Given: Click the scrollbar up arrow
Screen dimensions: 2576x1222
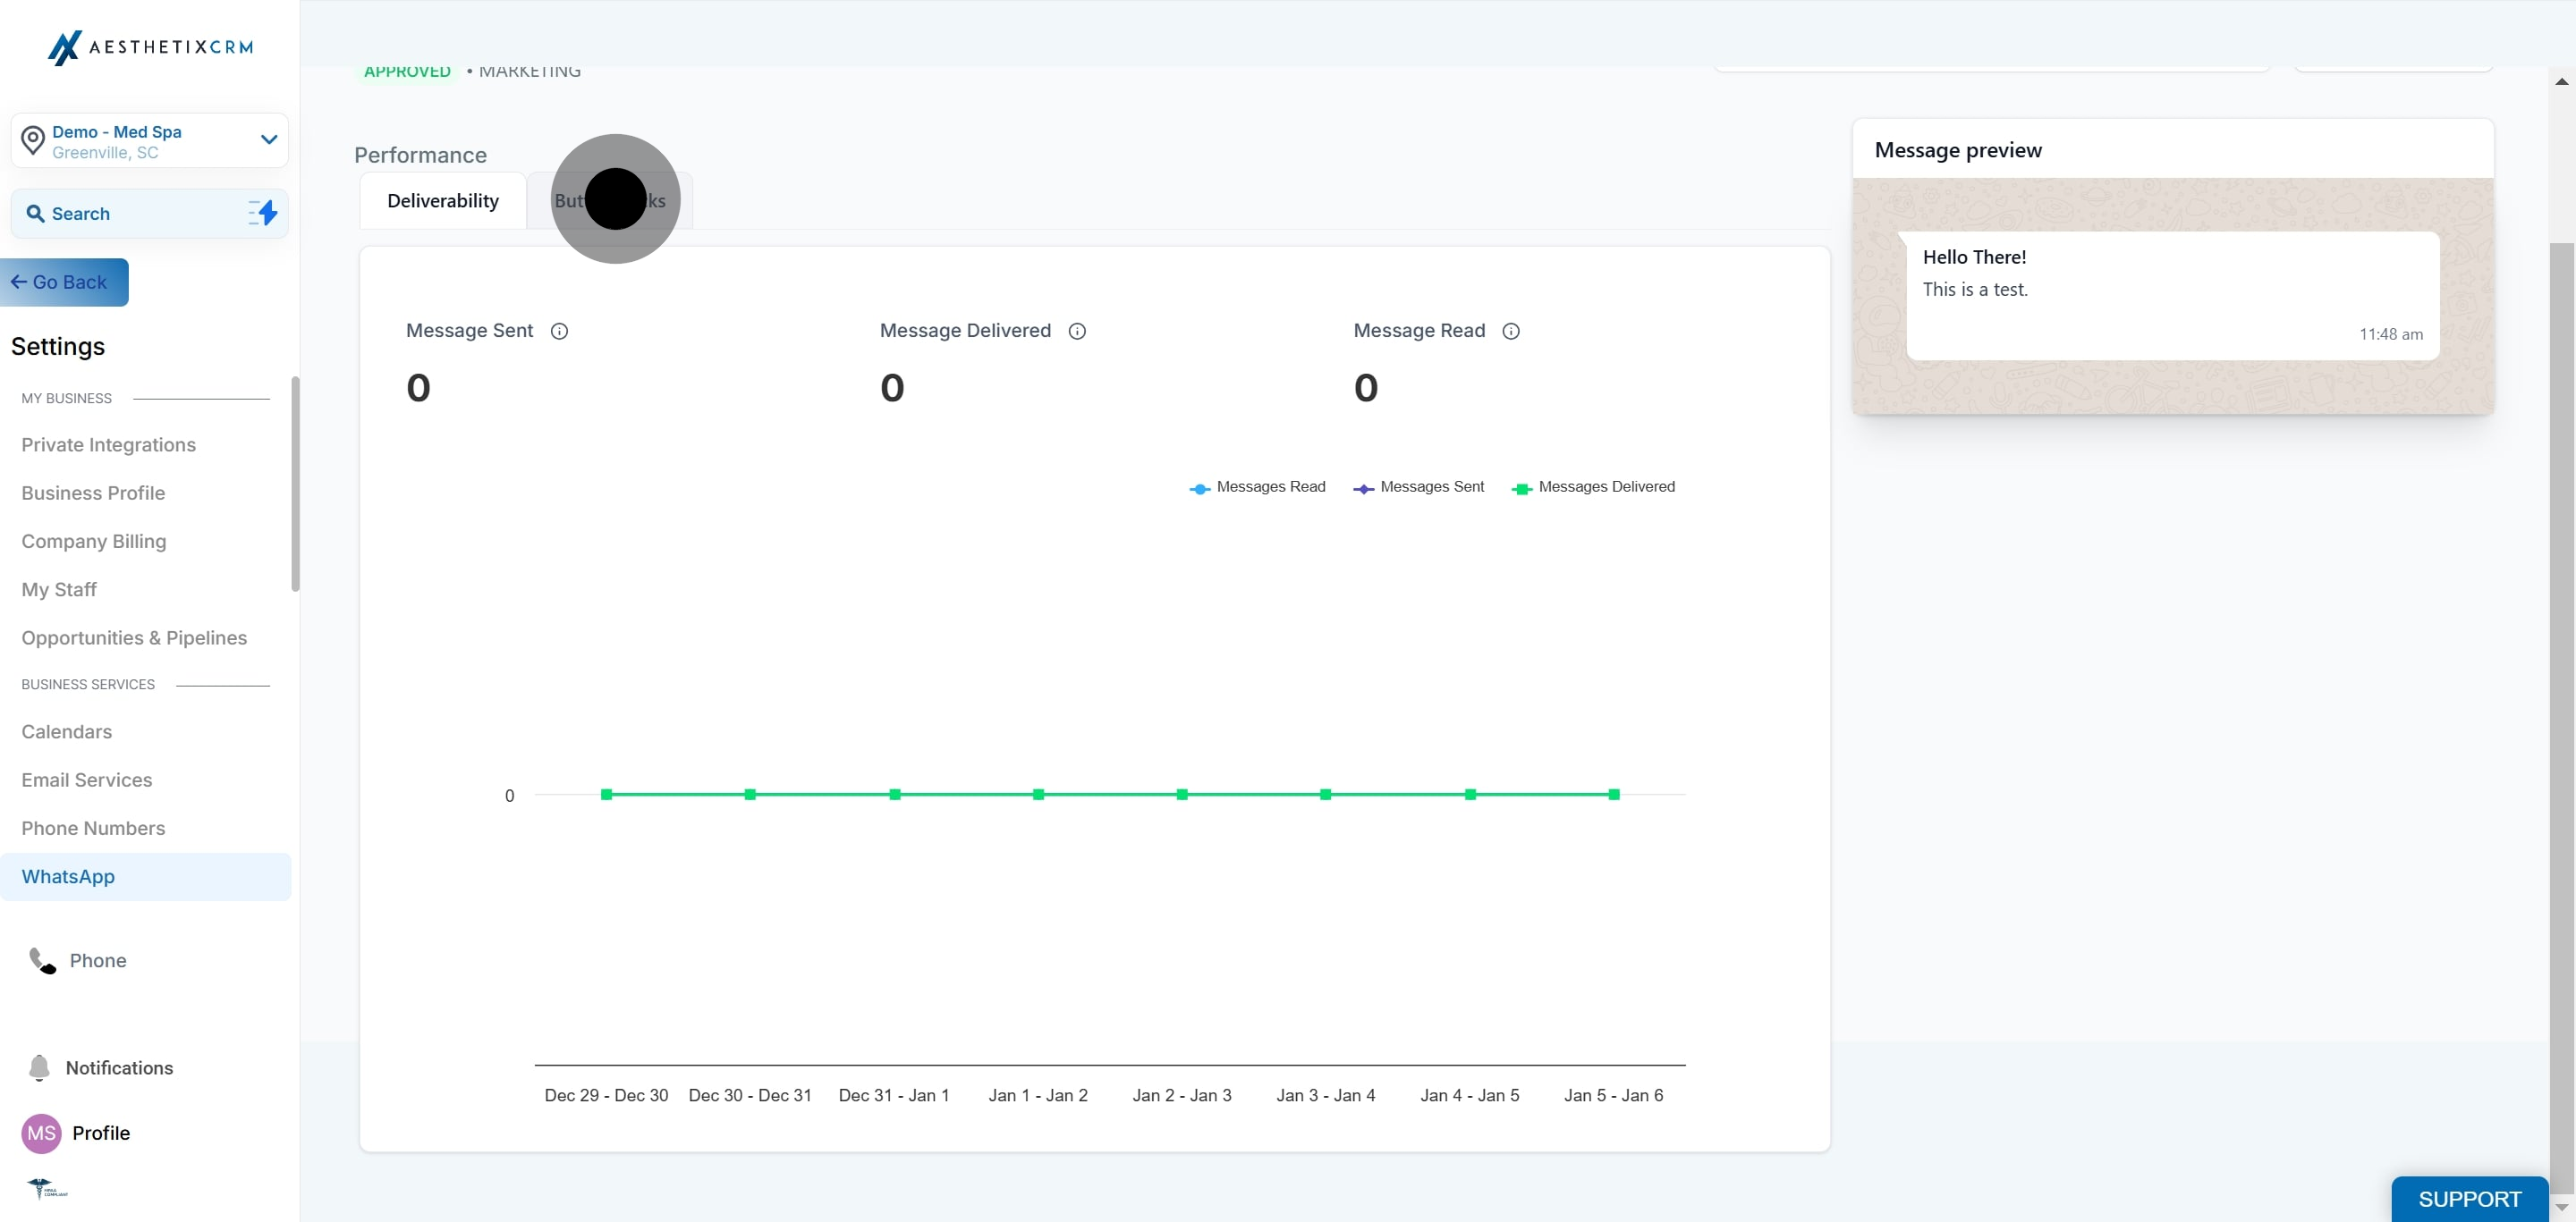Looking at the screenshot, I should tap(2561, 81).
